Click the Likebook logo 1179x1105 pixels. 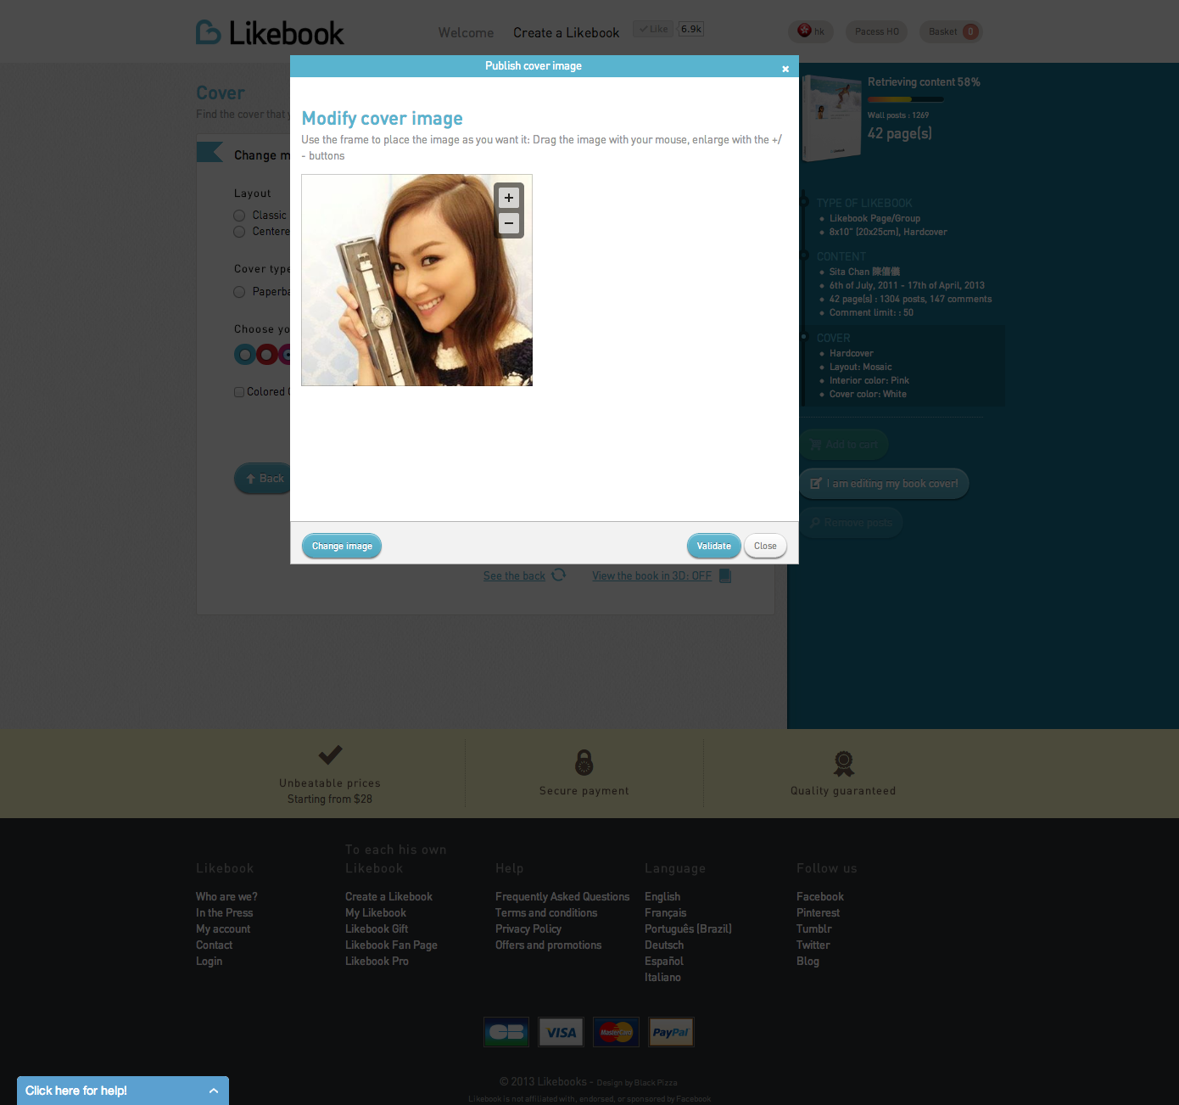click(x=270, y=32)
